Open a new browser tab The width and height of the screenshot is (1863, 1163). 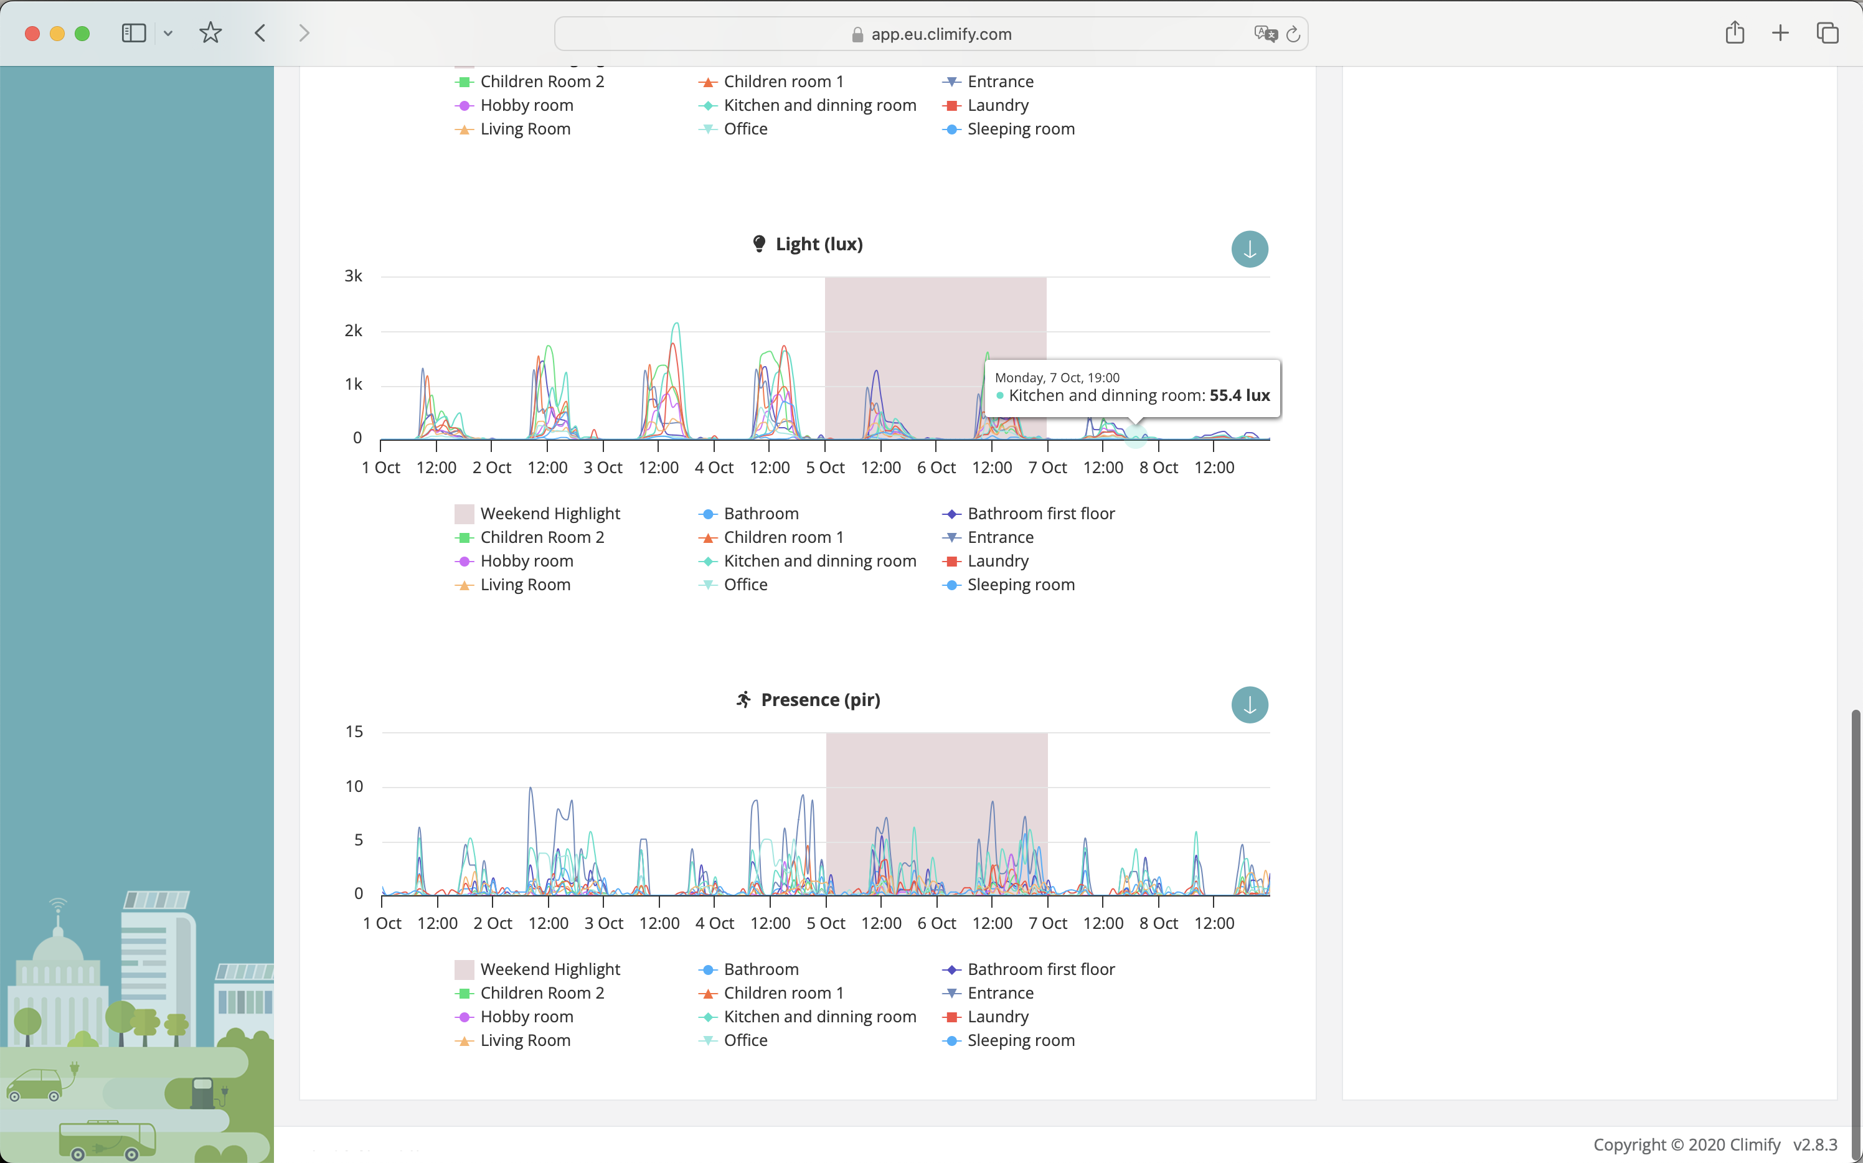pyautogui.click(x=1780, y=33)
